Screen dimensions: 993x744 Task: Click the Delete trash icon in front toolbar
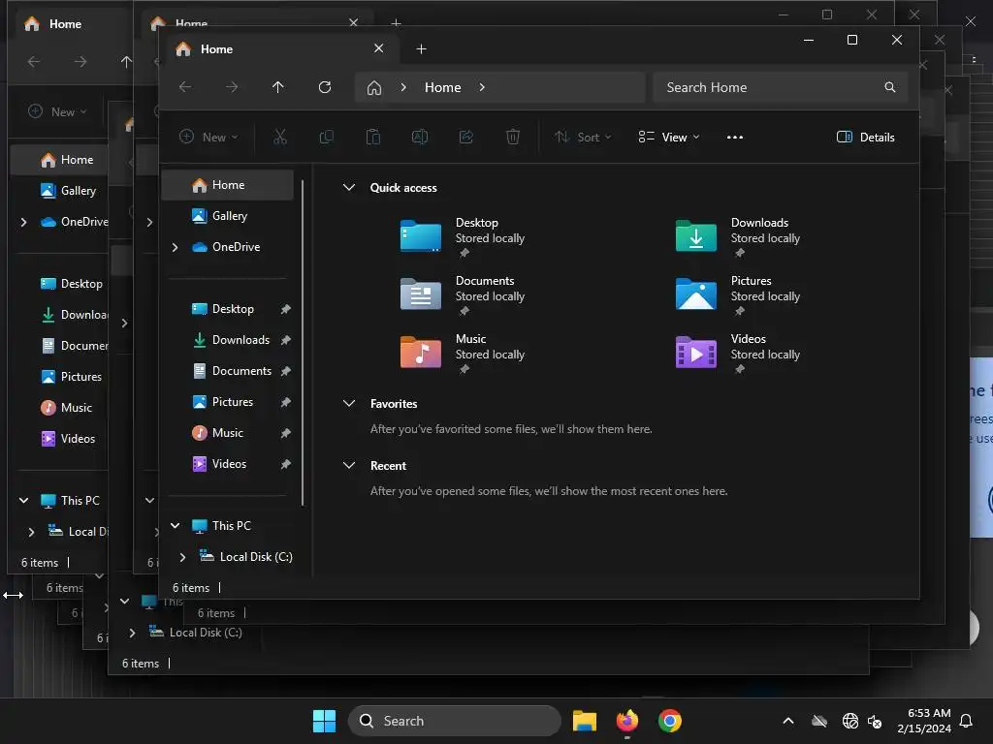coord(513,137)
